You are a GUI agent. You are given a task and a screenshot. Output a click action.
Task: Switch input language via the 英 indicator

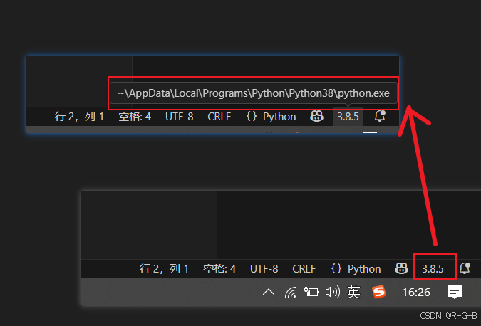click(353, 292)
